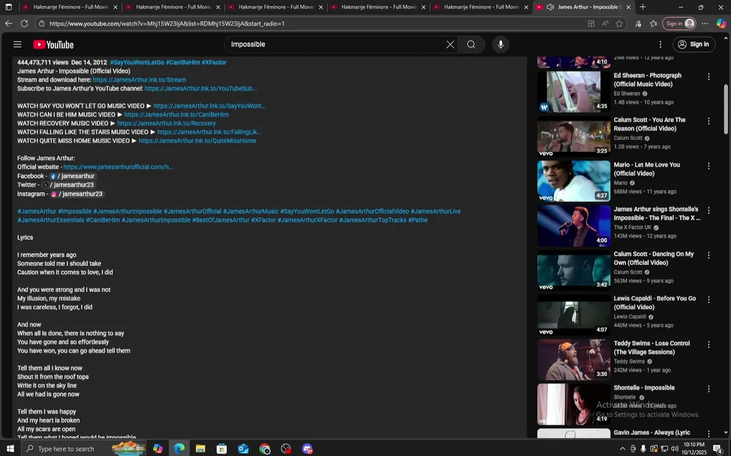Open the Facebook /jamesarthur link

coord(72,176)
